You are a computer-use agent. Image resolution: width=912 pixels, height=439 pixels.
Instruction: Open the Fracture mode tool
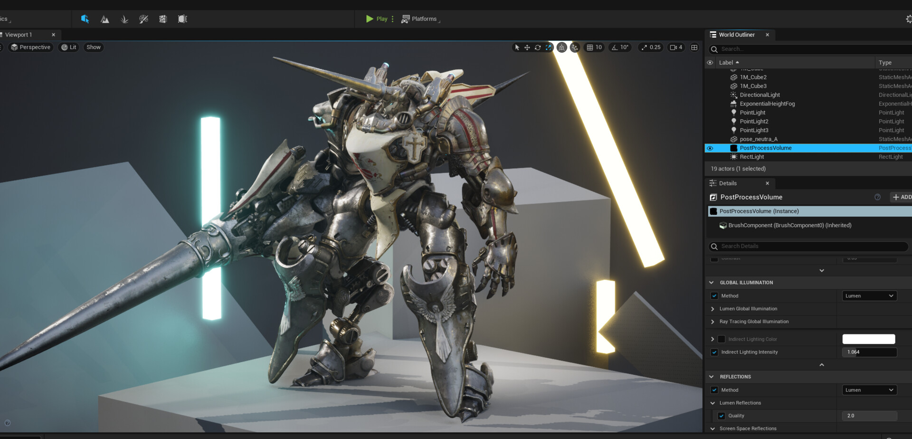(163, 19)
